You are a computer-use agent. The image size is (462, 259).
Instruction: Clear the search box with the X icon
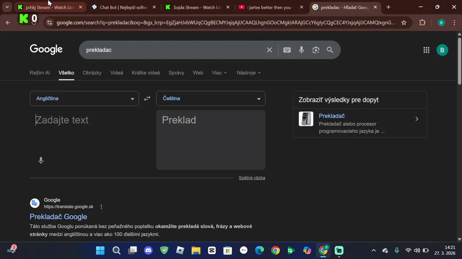269,50
